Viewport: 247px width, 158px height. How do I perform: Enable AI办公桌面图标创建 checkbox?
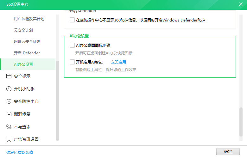[x=72, y=45]
